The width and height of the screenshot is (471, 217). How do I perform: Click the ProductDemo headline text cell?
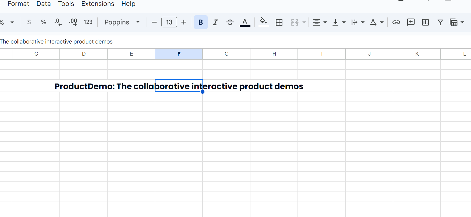[x=179, y=86]
